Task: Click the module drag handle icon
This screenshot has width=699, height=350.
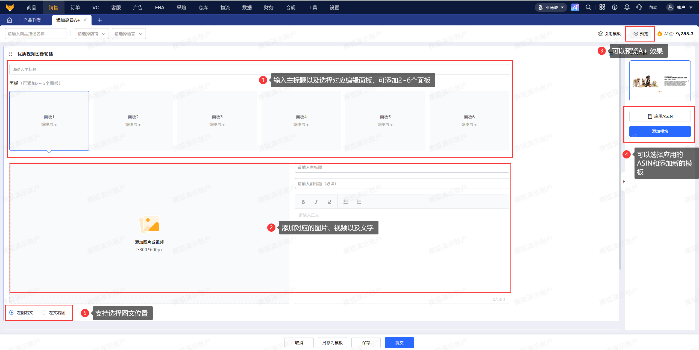Action: click(x=11, y=54)
